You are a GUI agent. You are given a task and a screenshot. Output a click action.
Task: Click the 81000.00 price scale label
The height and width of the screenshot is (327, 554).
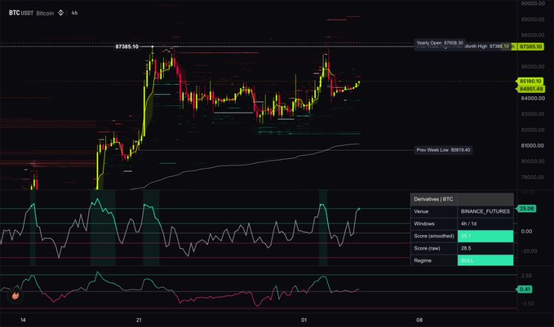coord(533,145)
